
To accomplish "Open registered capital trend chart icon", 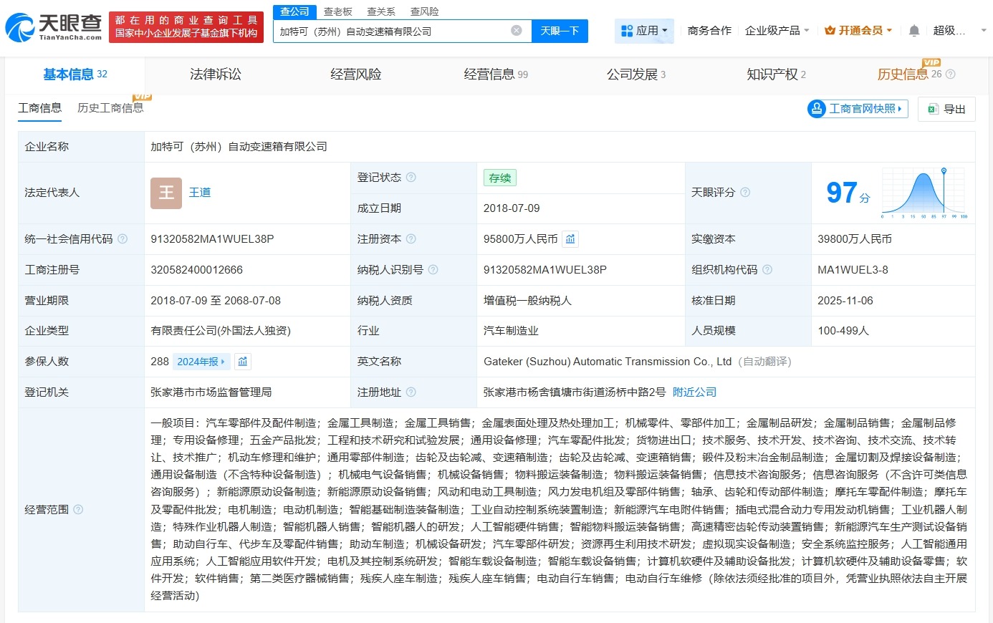I will pyautogui.click(x=570, y=239).
